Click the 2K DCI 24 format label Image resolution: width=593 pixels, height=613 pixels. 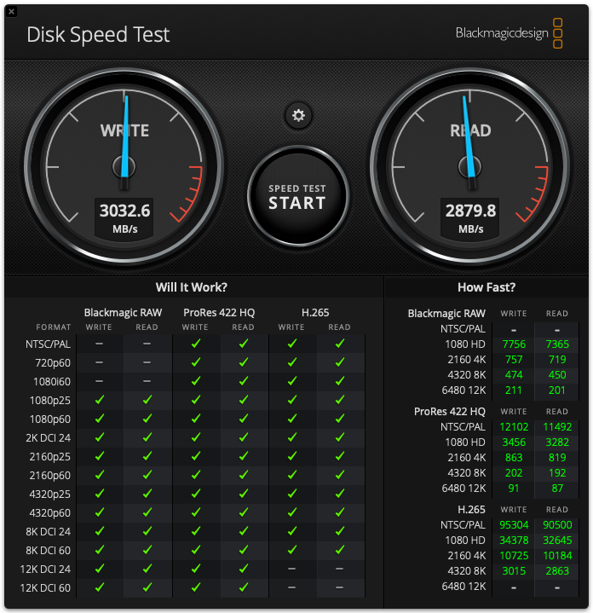tap(48, 438)
